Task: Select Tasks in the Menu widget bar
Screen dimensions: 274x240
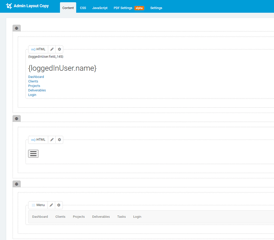Action: tap(122, 216)
